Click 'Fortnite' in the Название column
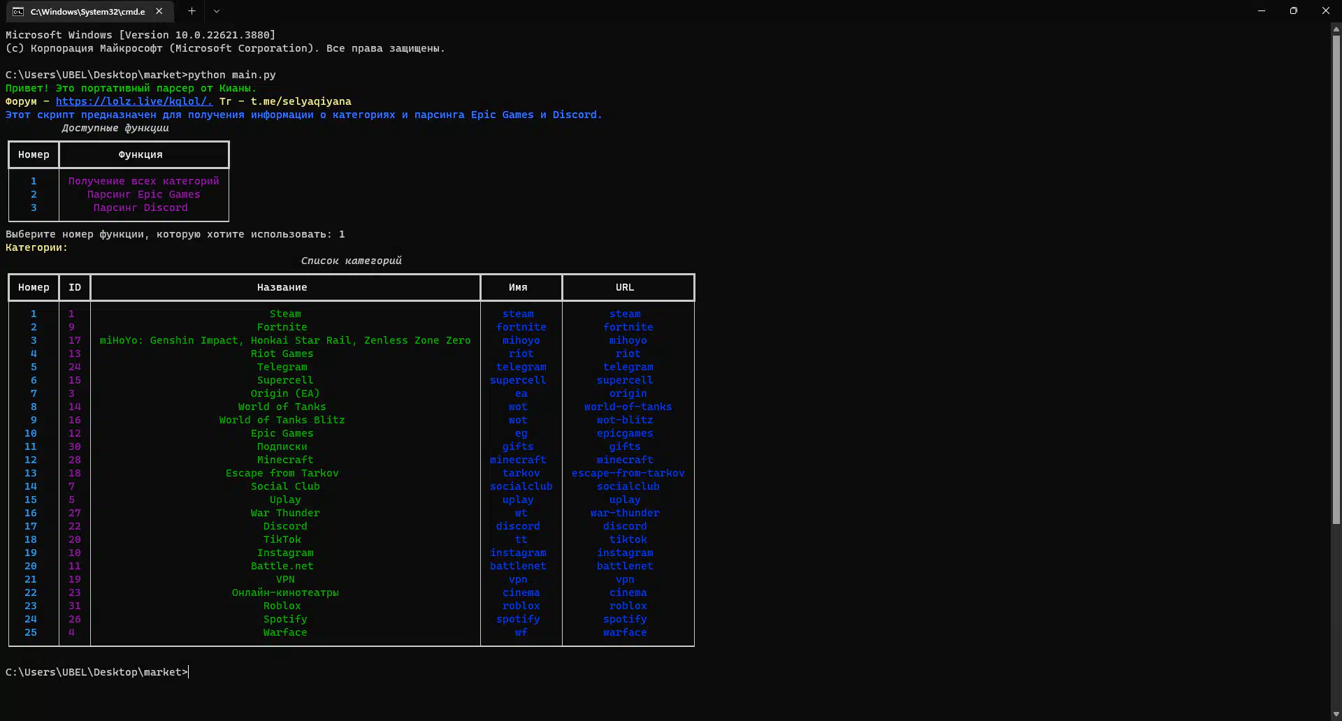 click(282, 327)
